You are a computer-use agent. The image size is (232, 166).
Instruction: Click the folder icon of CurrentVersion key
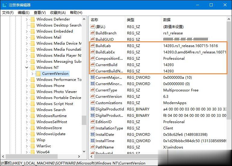point(38,74)
